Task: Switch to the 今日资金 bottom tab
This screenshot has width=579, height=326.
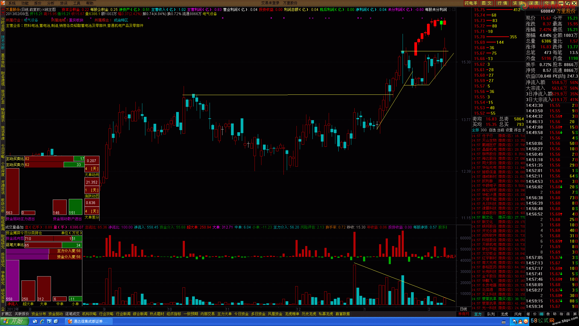Action: (x=241, y=314)
